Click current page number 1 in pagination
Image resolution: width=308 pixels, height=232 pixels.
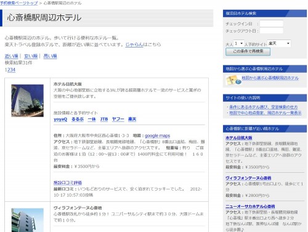(x=6, y=70)
